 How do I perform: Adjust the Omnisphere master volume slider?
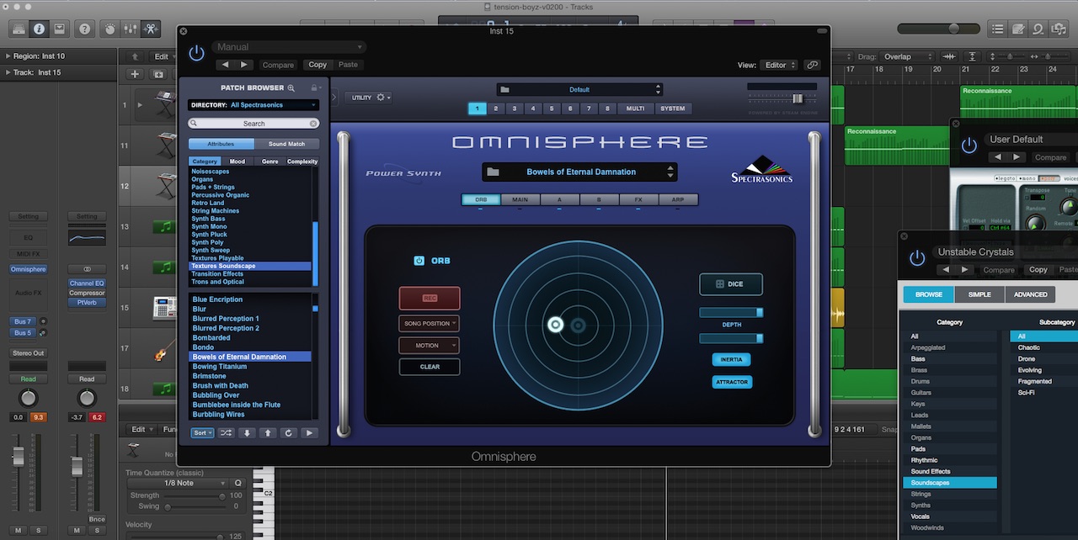coord(782,98)
